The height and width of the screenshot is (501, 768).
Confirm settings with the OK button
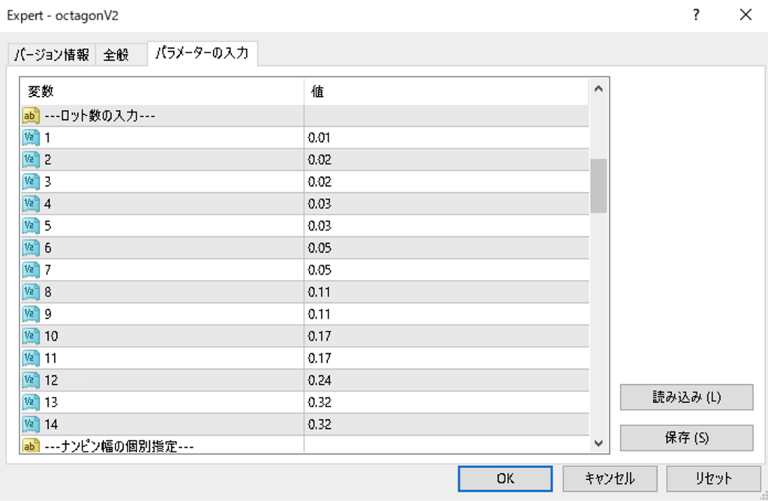505,478
